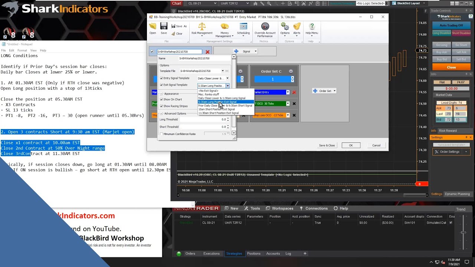
Task: Click the Short Threshold value stepper
Action: pos(228,127)
